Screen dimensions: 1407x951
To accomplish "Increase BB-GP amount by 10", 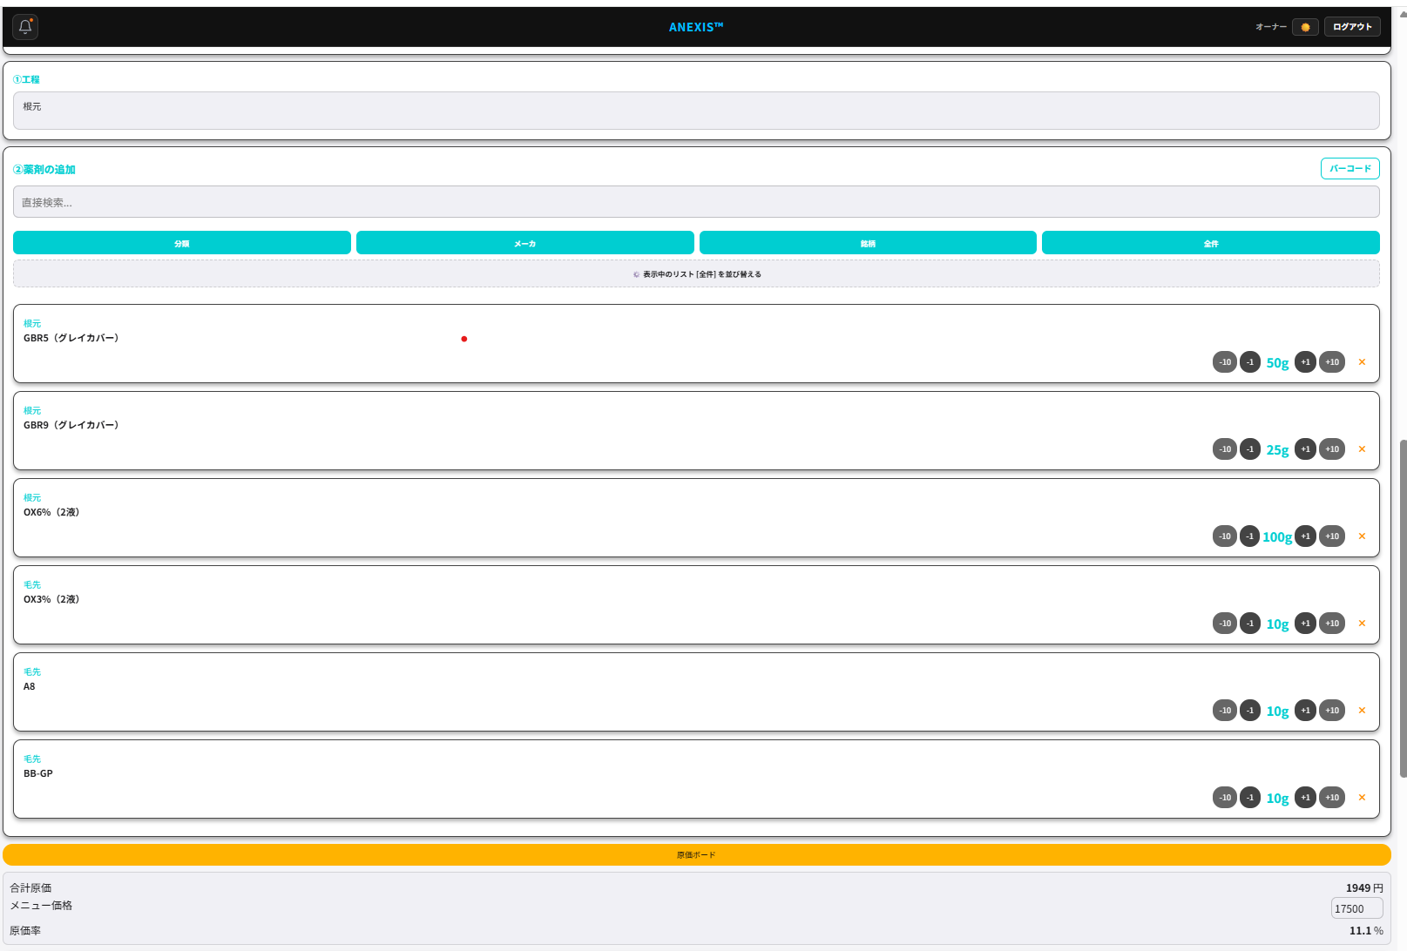I will pyautogui.click(x=1332, y=798).
